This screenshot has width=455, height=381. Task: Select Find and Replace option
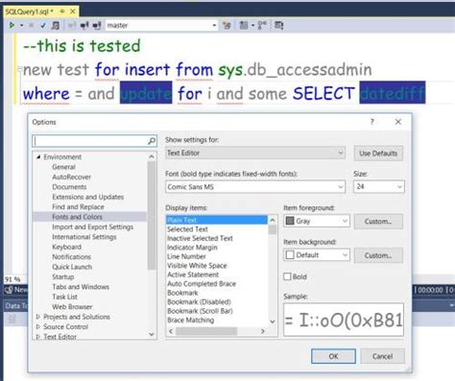[x=78, y=206]
